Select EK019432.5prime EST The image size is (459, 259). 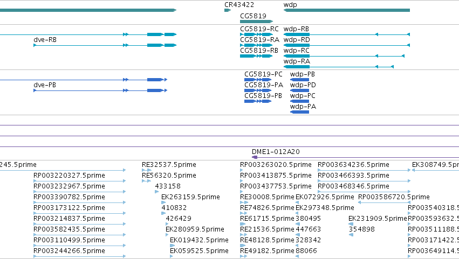coord(199,240)
